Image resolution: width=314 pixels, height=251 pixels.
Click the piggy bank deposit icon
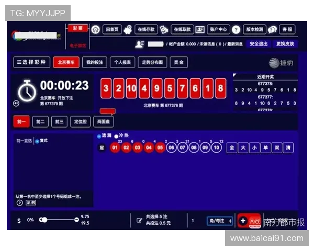tap(128, 30)
